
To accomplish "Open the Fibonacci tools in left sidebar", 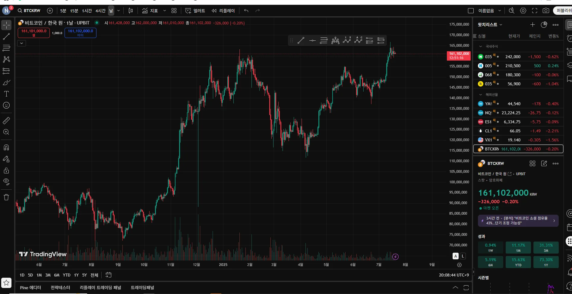I will [x=6, y=48].
